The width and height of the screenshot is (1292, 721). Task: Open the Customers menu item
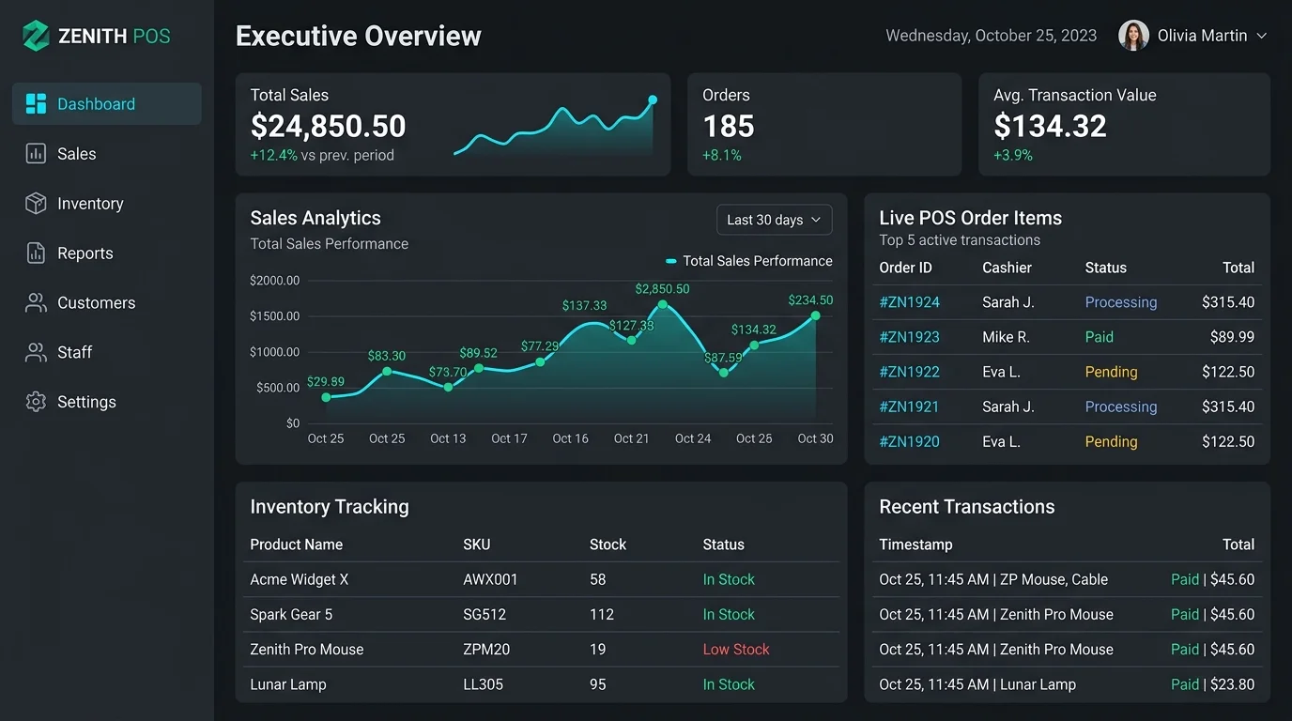[107, 303]
